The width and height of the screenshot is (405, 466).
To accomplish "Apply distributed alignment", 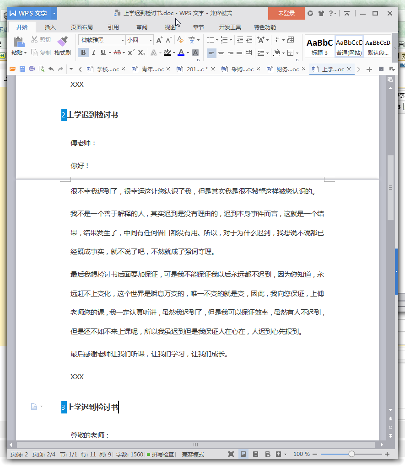I will [x=248, y=53].
